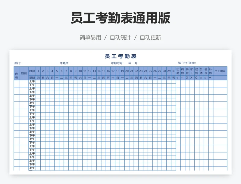Select day 7 column header
The height and width of the screenshot is (184, 241).
[x=66, y=71]
